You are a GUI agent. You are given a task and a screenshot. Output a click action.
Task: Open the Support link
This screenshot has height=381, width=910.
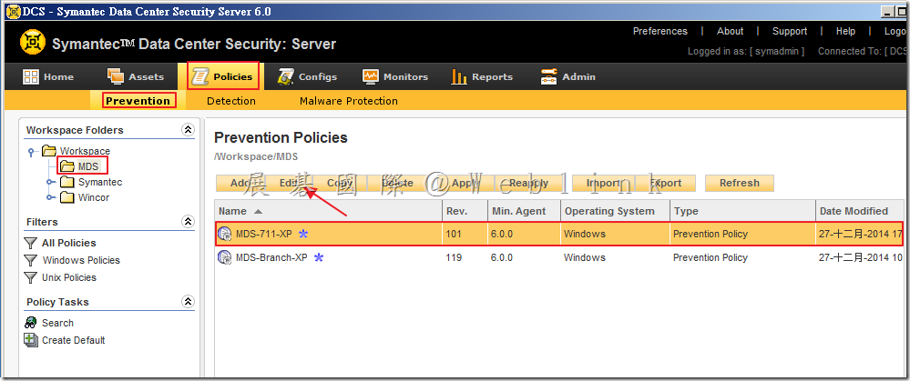click(x=789, y=31)
